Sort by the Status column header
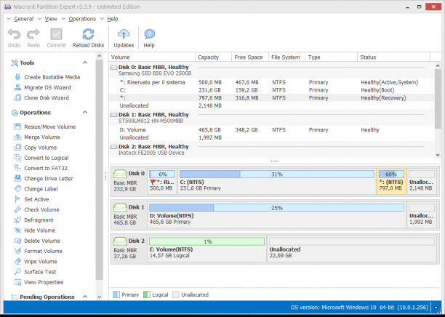445x317 pixels. [x=394, y=57]
